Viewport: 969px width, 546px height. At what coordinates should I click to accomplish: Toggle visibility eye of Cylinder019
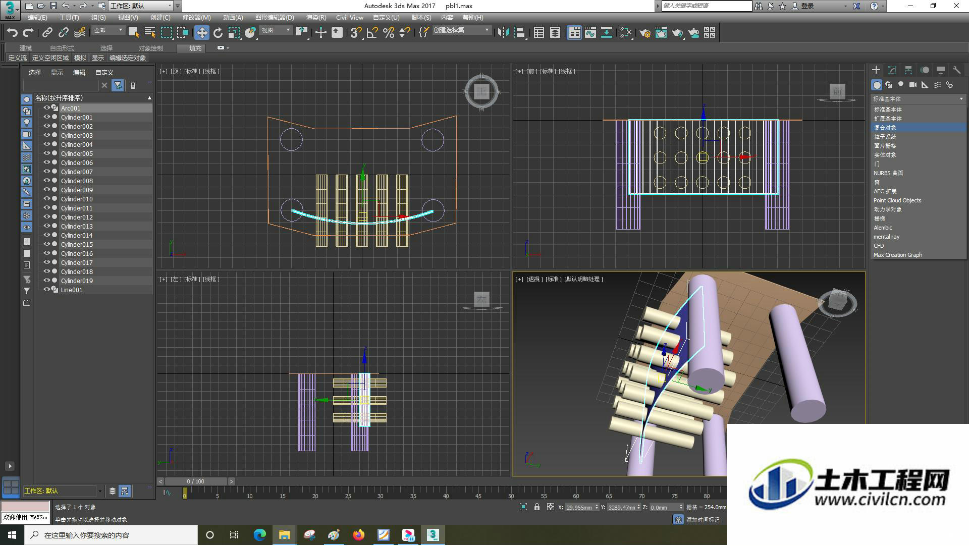coord(47,281)
